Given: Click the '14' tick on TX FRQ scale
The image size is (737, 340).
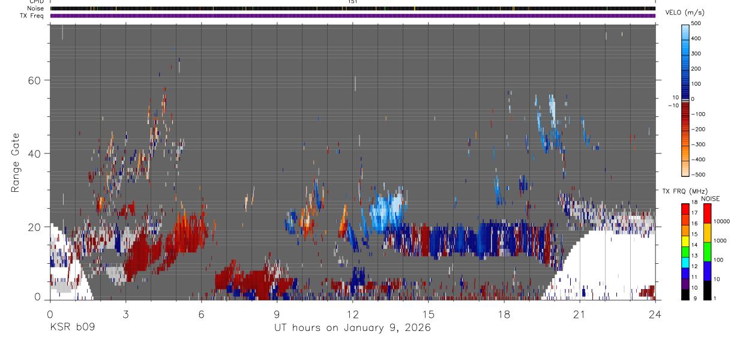Looking at the screenshot, I should 694,245.
